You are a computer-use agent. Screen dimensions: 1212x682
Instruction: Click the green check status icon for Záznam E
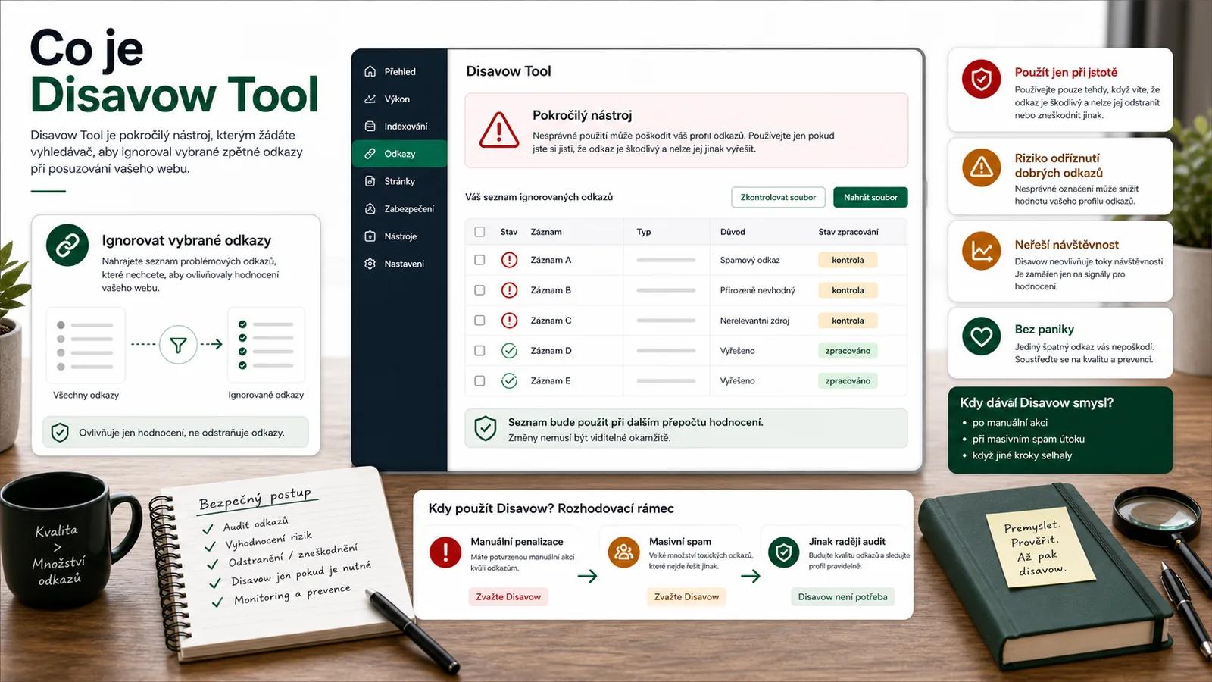click(509, 381)
